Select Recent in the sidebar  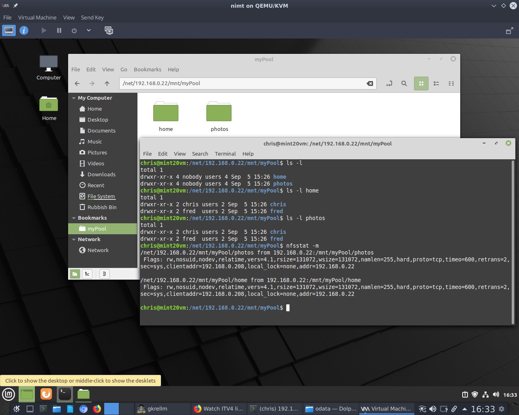103,185
